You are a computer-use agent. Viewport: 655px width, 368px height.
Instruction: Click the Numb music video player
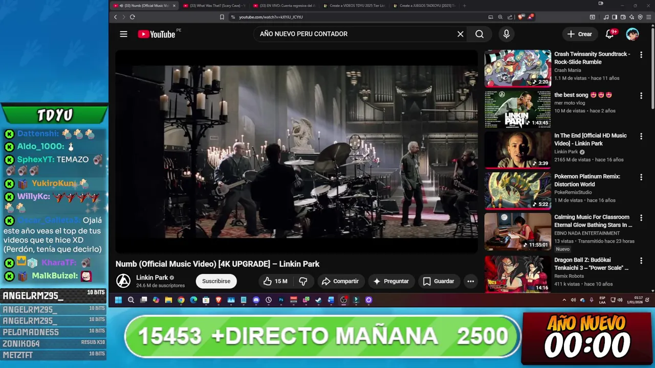pyautogui.click(x=296, y=151)
